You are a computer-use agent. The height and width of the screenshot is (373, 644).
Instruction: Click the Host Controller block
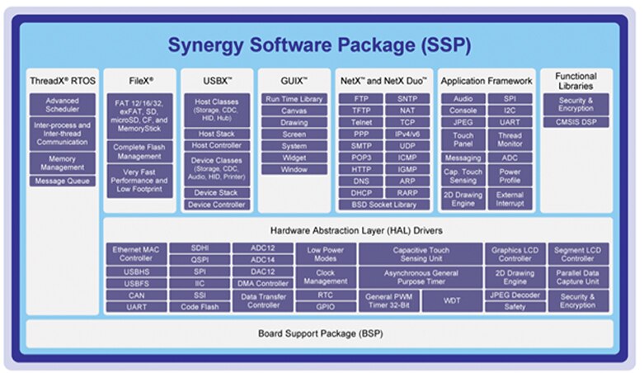tap(217, 145)
